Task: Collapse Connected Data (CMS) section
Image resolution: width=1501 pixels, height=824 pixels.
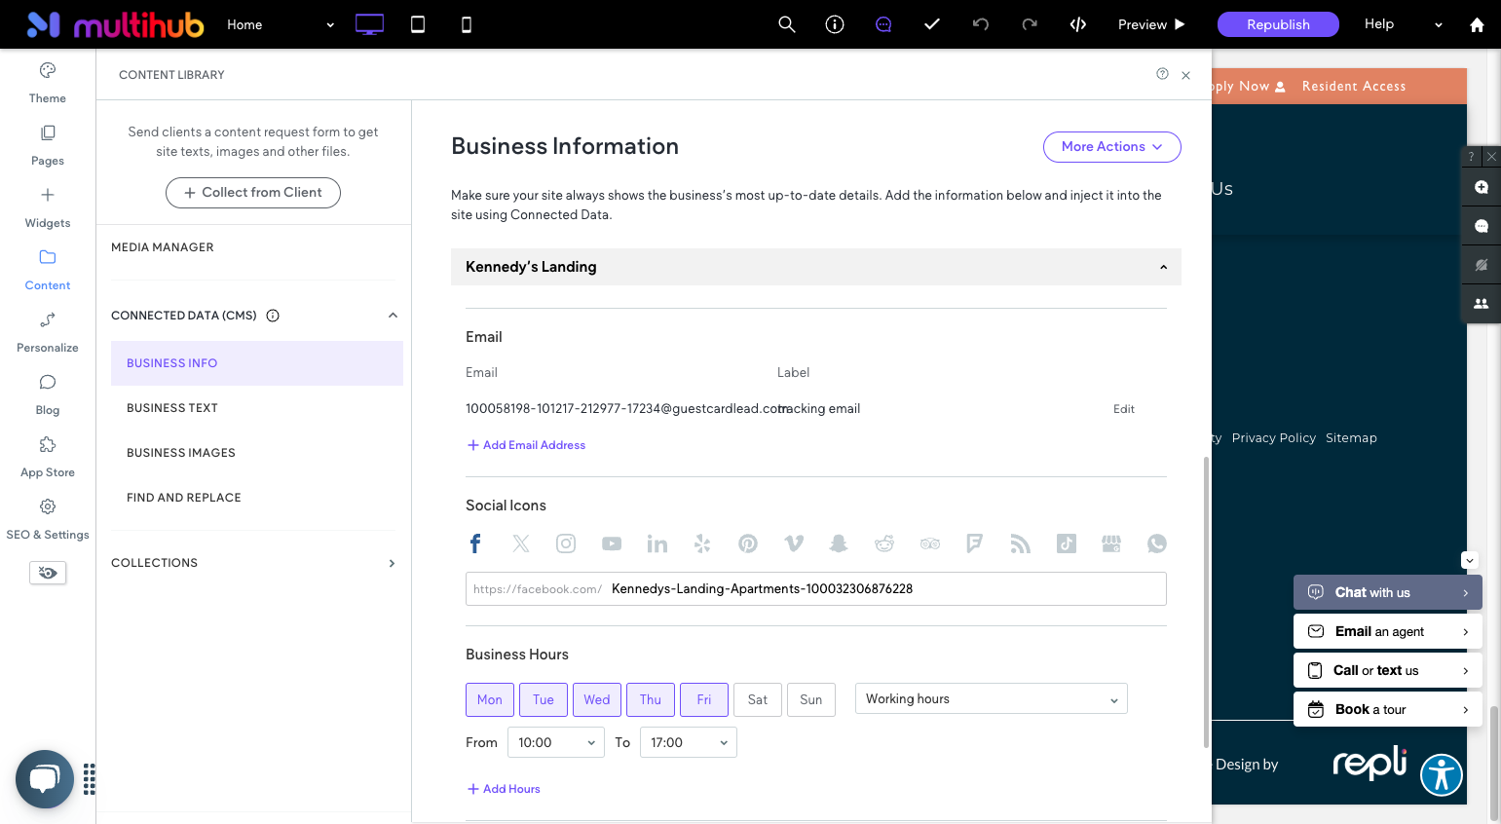Action: click(x=393, y=316)
